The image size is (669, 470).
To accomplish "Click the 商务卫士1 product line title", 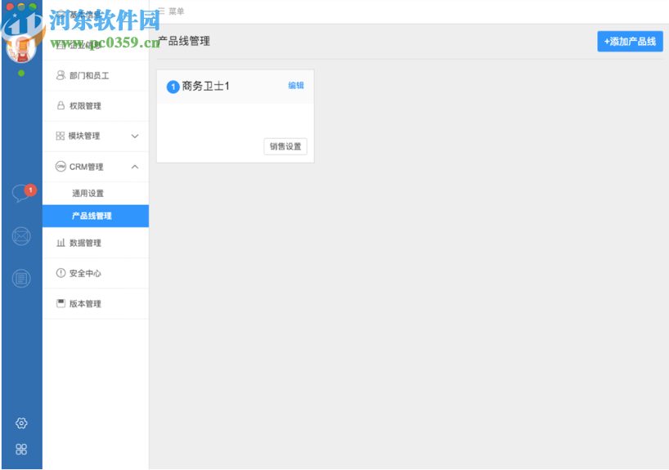I will tap(205, 86).
